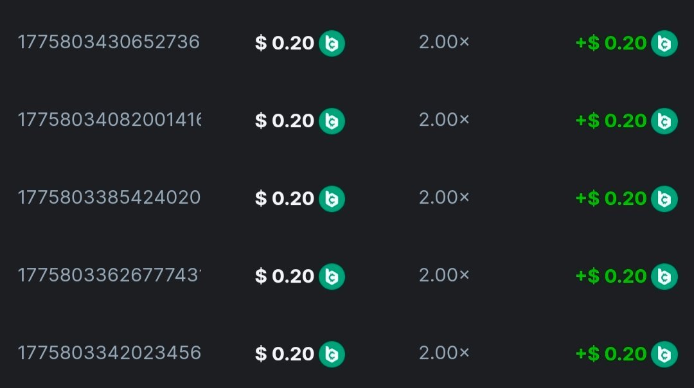Click profit coin icon in row 17758034306…

pyautogui.click(x=664, y=43)
